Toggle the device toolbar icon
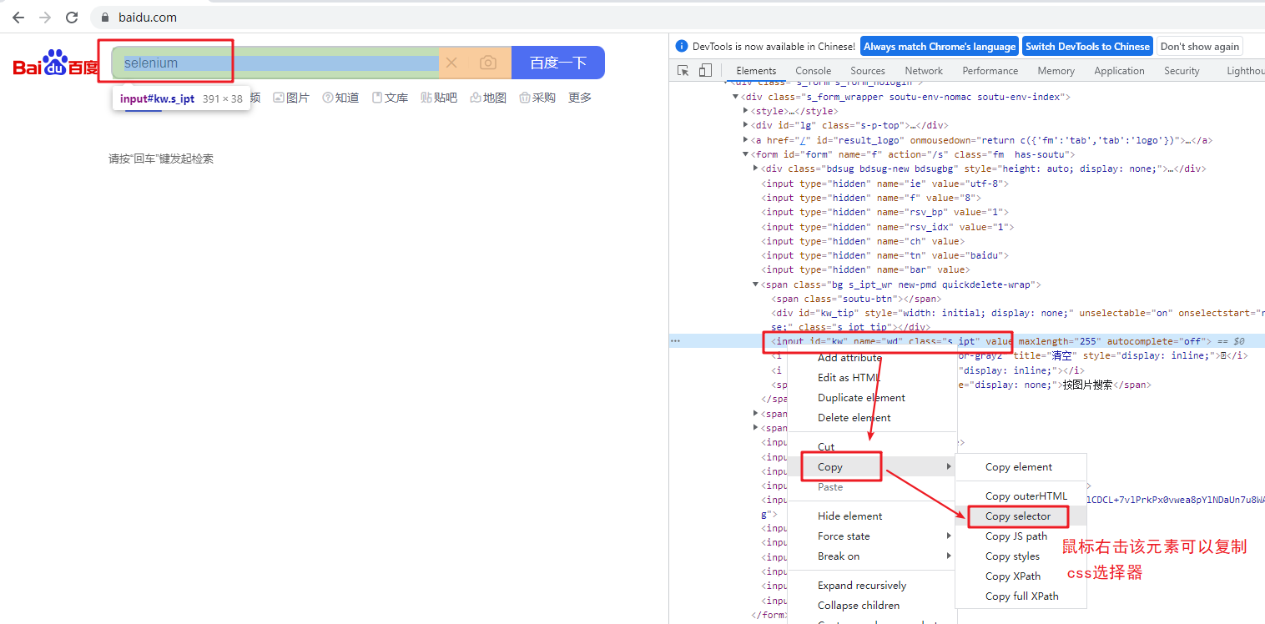This screenshot has height=624, width=1265. point(705,71)
